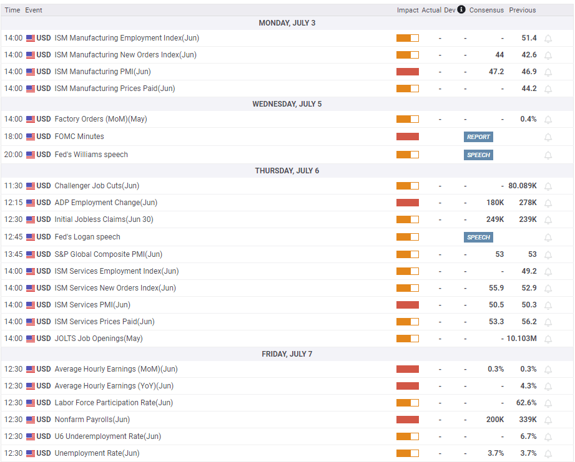Click the Dev info icon in header

coord(461,9)
